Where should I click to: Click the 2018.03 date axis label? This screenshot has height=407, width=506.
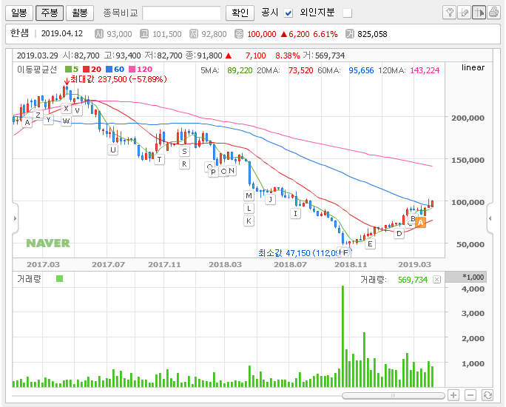(x=225, y=265)
